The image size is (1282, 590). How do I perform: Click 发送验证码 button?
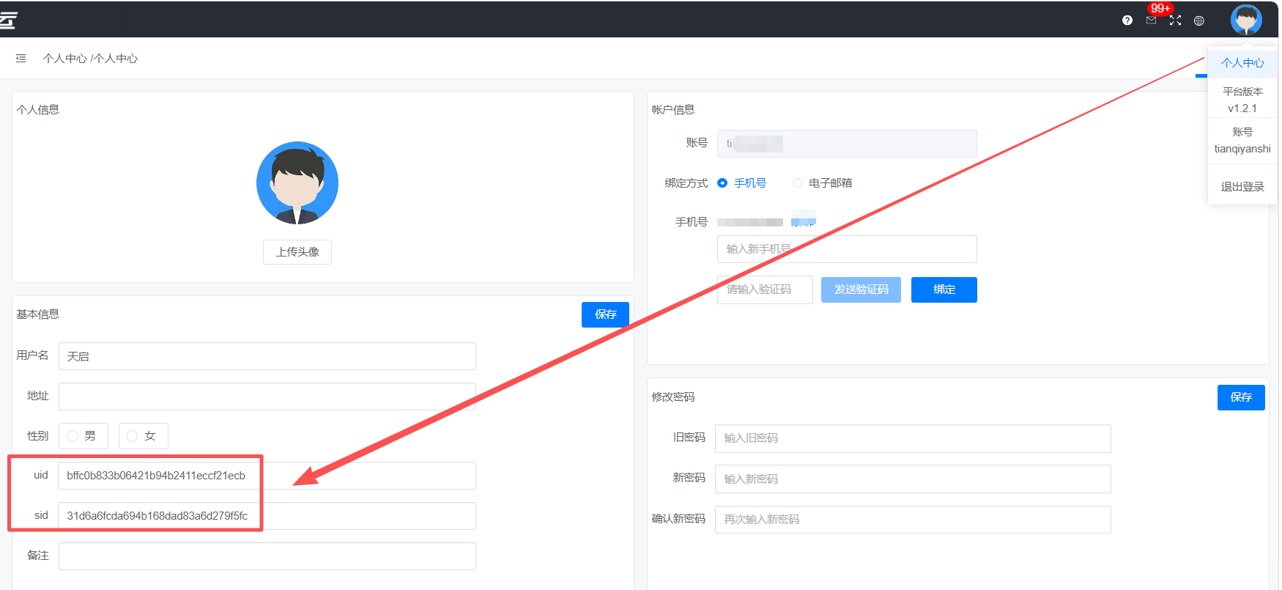pyautogui.click(x=861, y=290)
